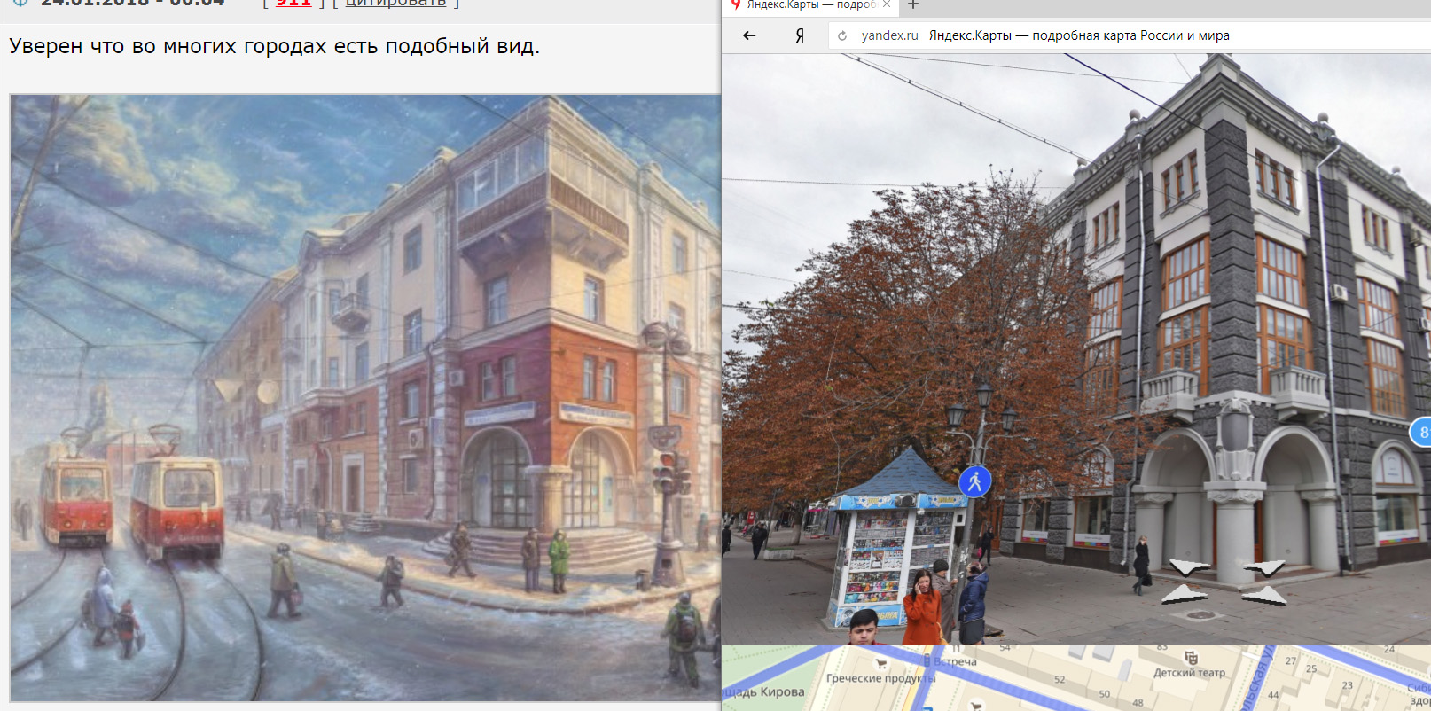This screenshot has height=711, width=1431.
Task: Click the theater masks icon on the map
Action: (x=1191, y=657)
